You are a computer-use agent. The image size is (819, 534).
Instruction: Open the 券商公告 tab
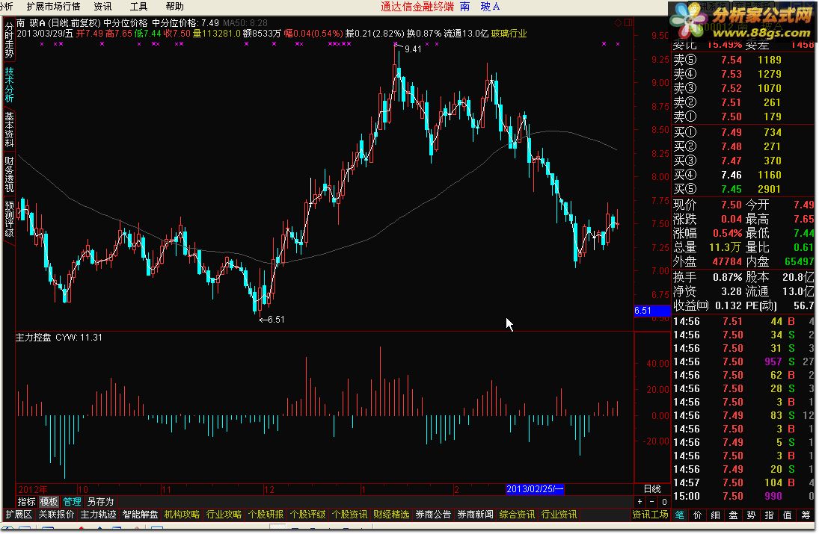tap(433, 515)
